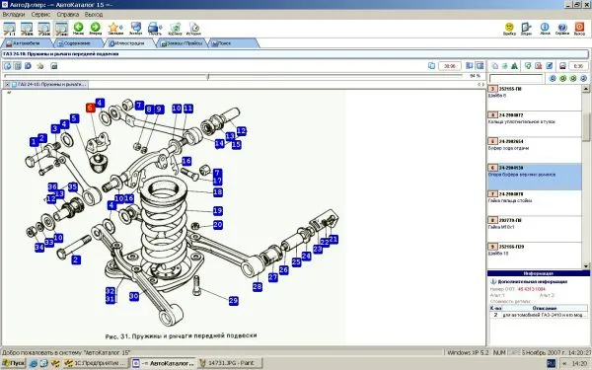Open the Сервис menu

point(40,15)
